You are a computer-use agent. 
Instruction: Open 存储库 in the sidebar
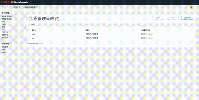[x=4, y=52]
